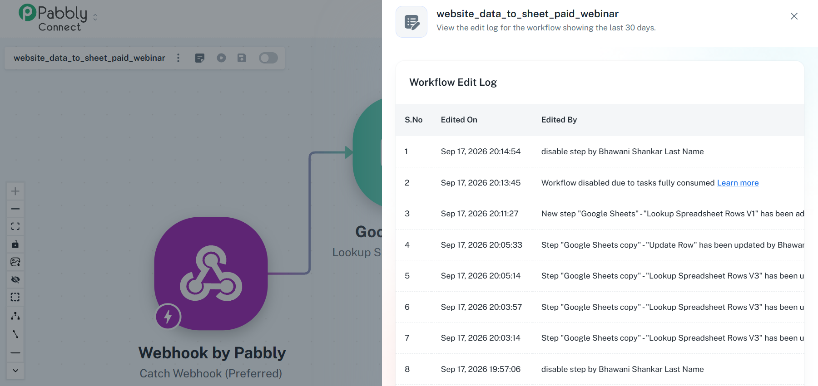Viewport: 818px width, 386px height.
Task: Fit the workflow view to screen
Action: 15,226
